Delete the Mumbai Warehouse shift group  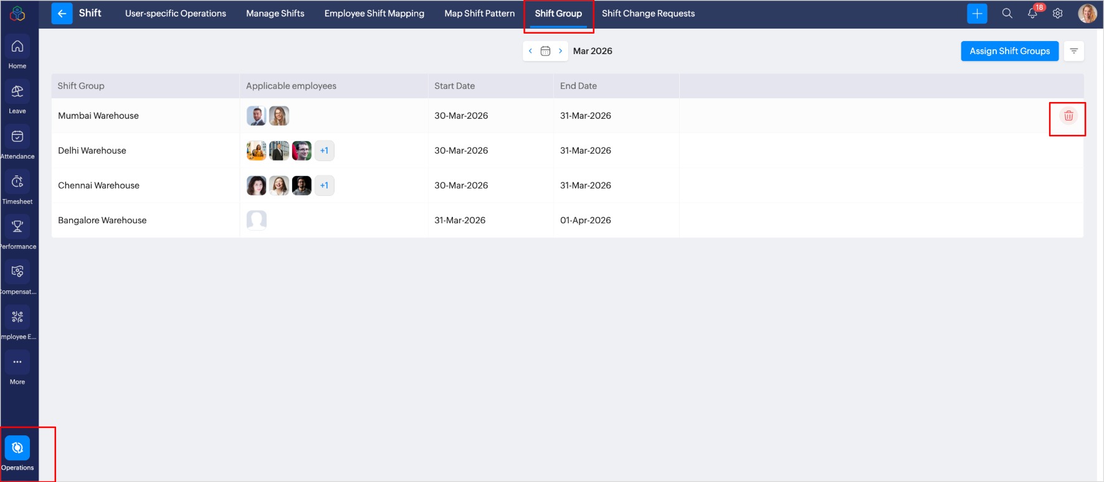(1068, 116)
